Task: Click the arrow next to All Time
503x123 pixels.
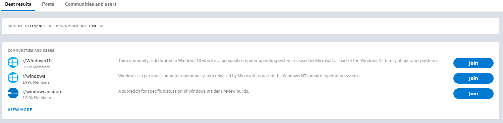Action: click(x=101, y=26)
